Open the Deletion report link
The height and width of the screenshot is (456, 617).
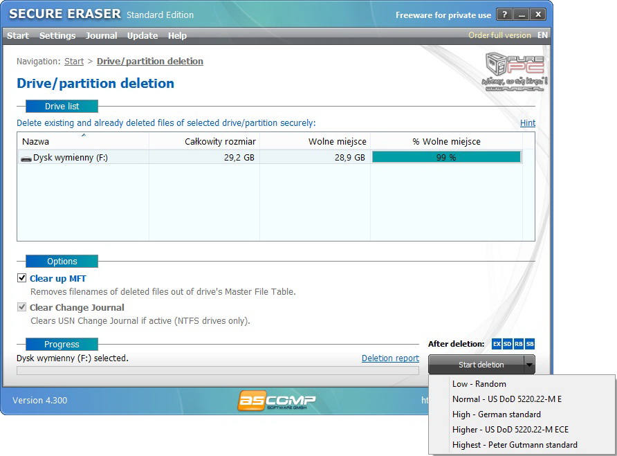[x=390, y=358]
